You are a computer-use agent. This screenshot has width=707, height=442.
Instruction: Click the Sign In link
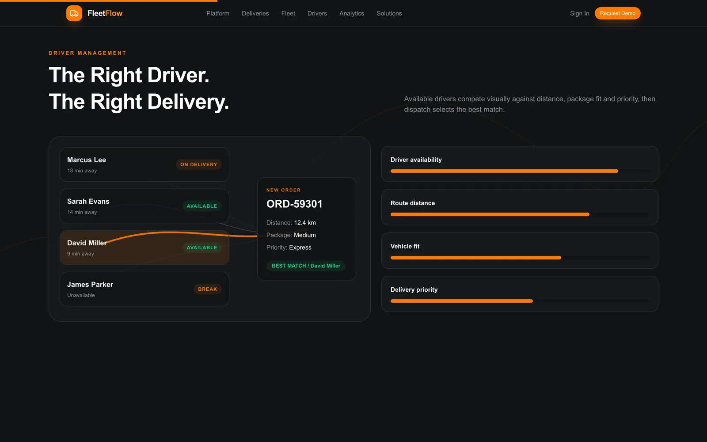[580, 13]
